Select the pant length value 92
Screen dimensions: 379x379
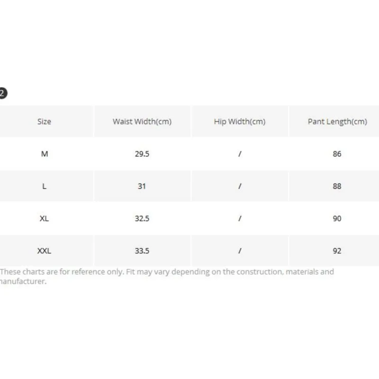point(337,251)
